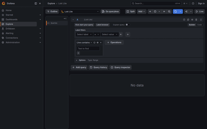The width and height of the screenshot is (207, 129).
Task: Grab the query A reorder handle
Action: pyautogui.click(x=201, y=19)
